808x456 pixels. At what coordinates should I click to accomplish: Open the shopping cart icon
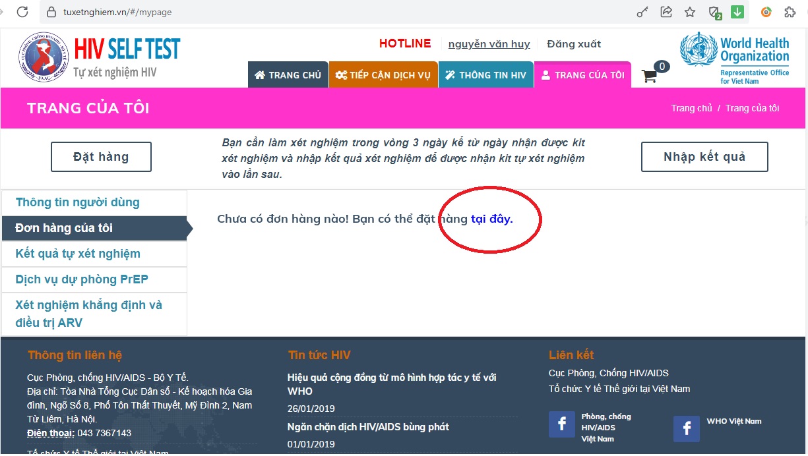tap(650, 75)
